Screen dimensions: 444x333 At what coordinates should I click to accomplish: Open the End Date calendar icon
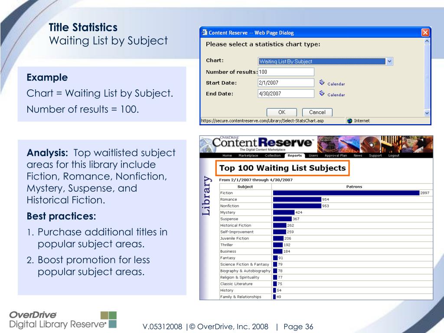(322, 93)
